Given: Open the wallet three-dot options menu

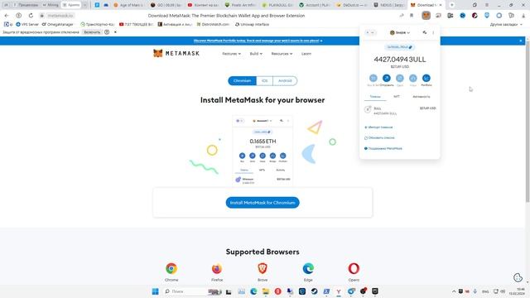Looking at the screenshot, I should [433, 32].
